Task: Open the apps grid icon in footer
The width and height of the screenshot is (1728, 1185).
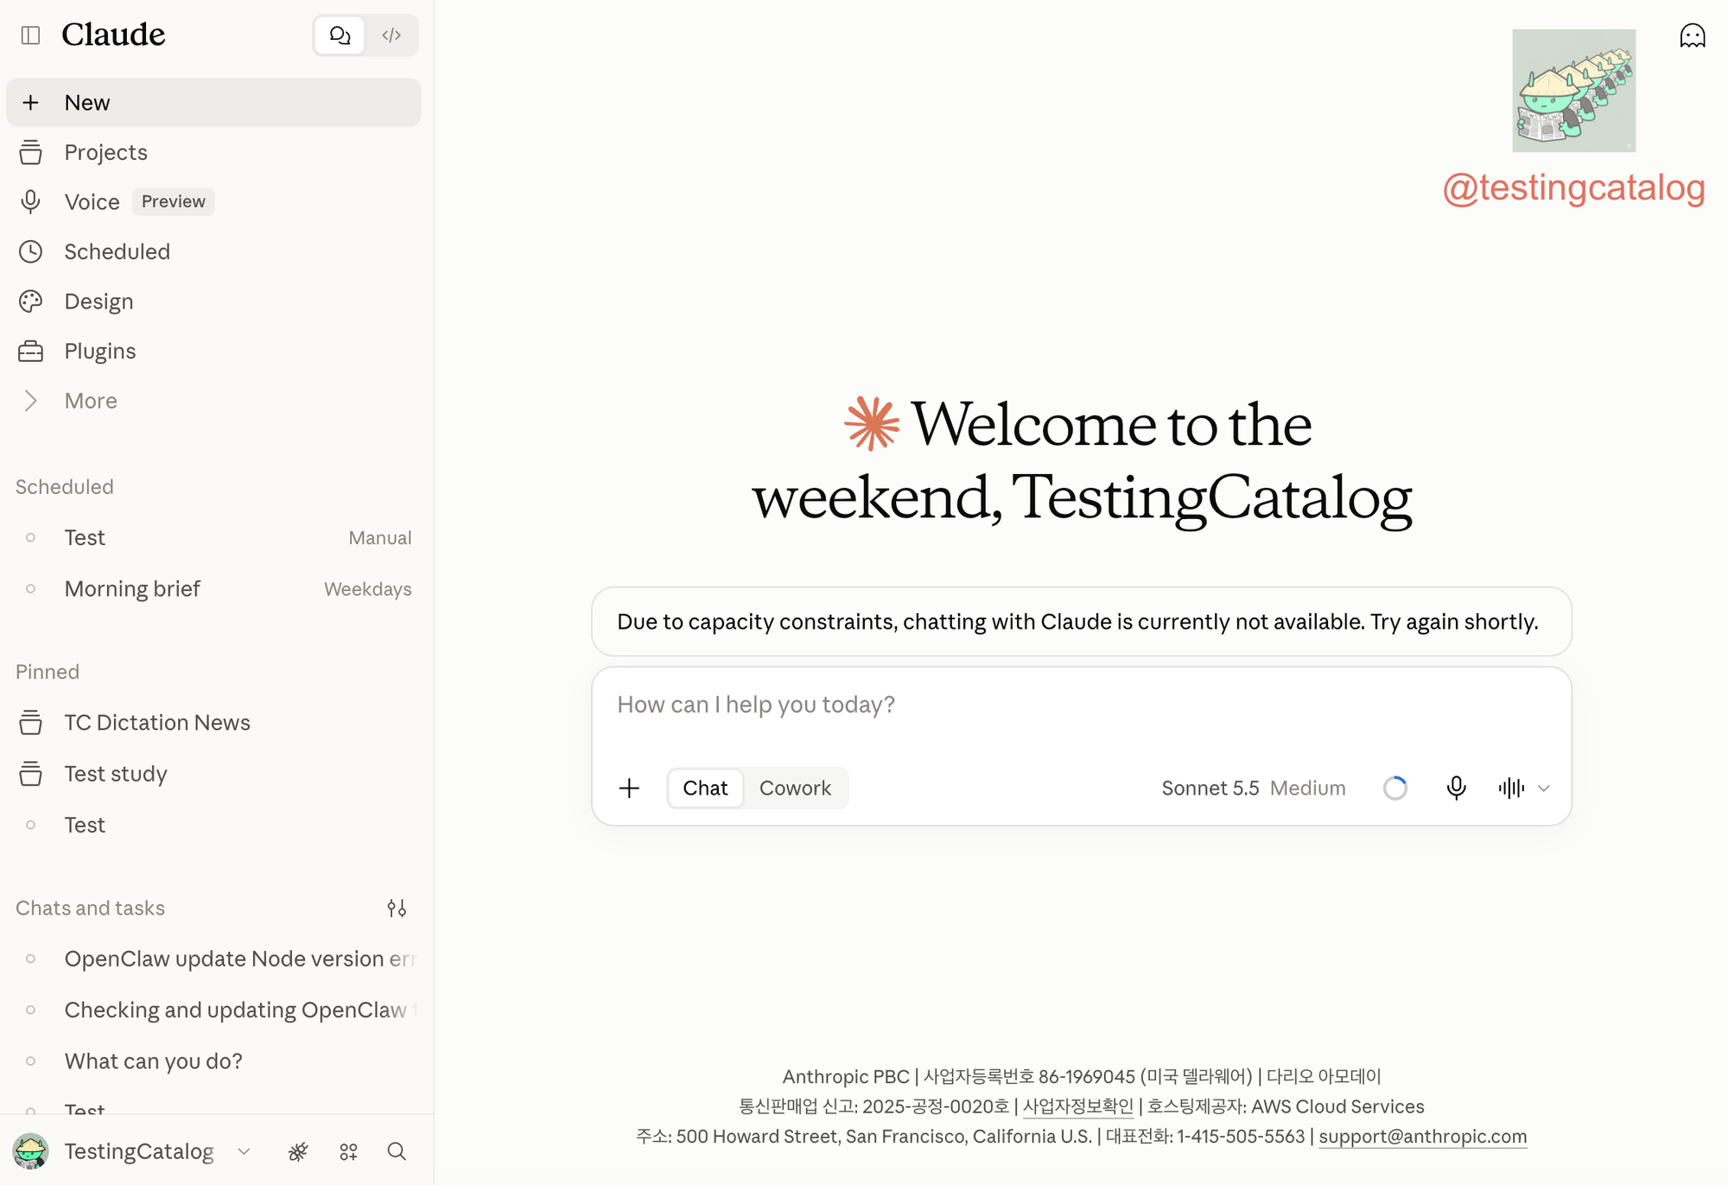Action: point(348,1151)
